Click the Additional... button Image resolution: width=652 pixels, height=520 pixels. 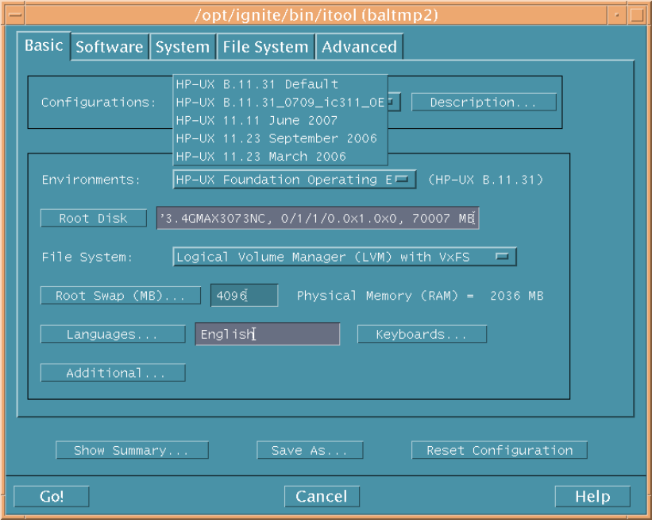click(113, 373)
